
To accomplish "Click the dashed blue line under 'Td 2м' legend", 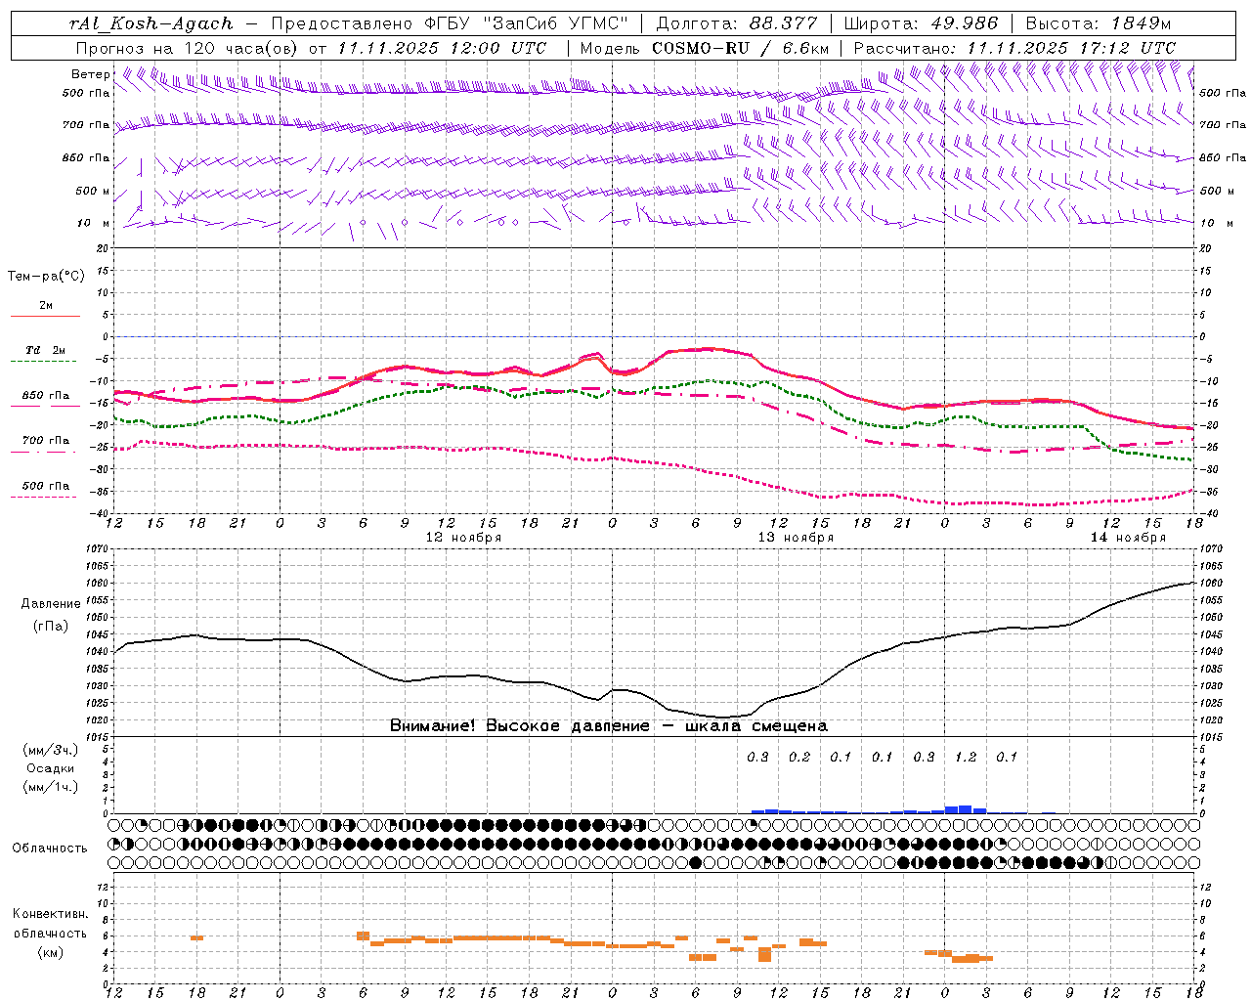I will 45,362.
